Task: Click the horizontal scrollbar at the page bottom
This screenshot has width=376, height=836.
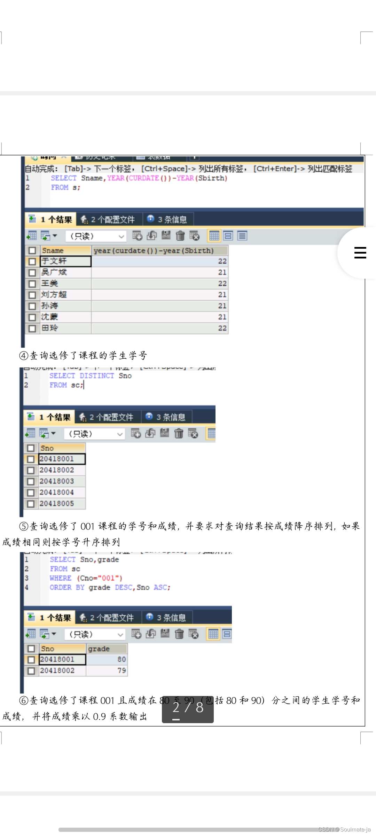Action: pyautogui.click(x=198, y=829)
